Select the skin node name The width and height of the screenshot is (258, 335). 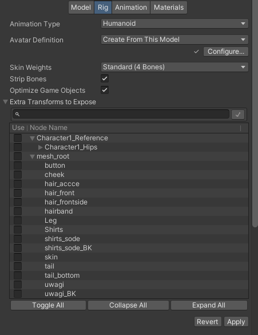point(51,257)
